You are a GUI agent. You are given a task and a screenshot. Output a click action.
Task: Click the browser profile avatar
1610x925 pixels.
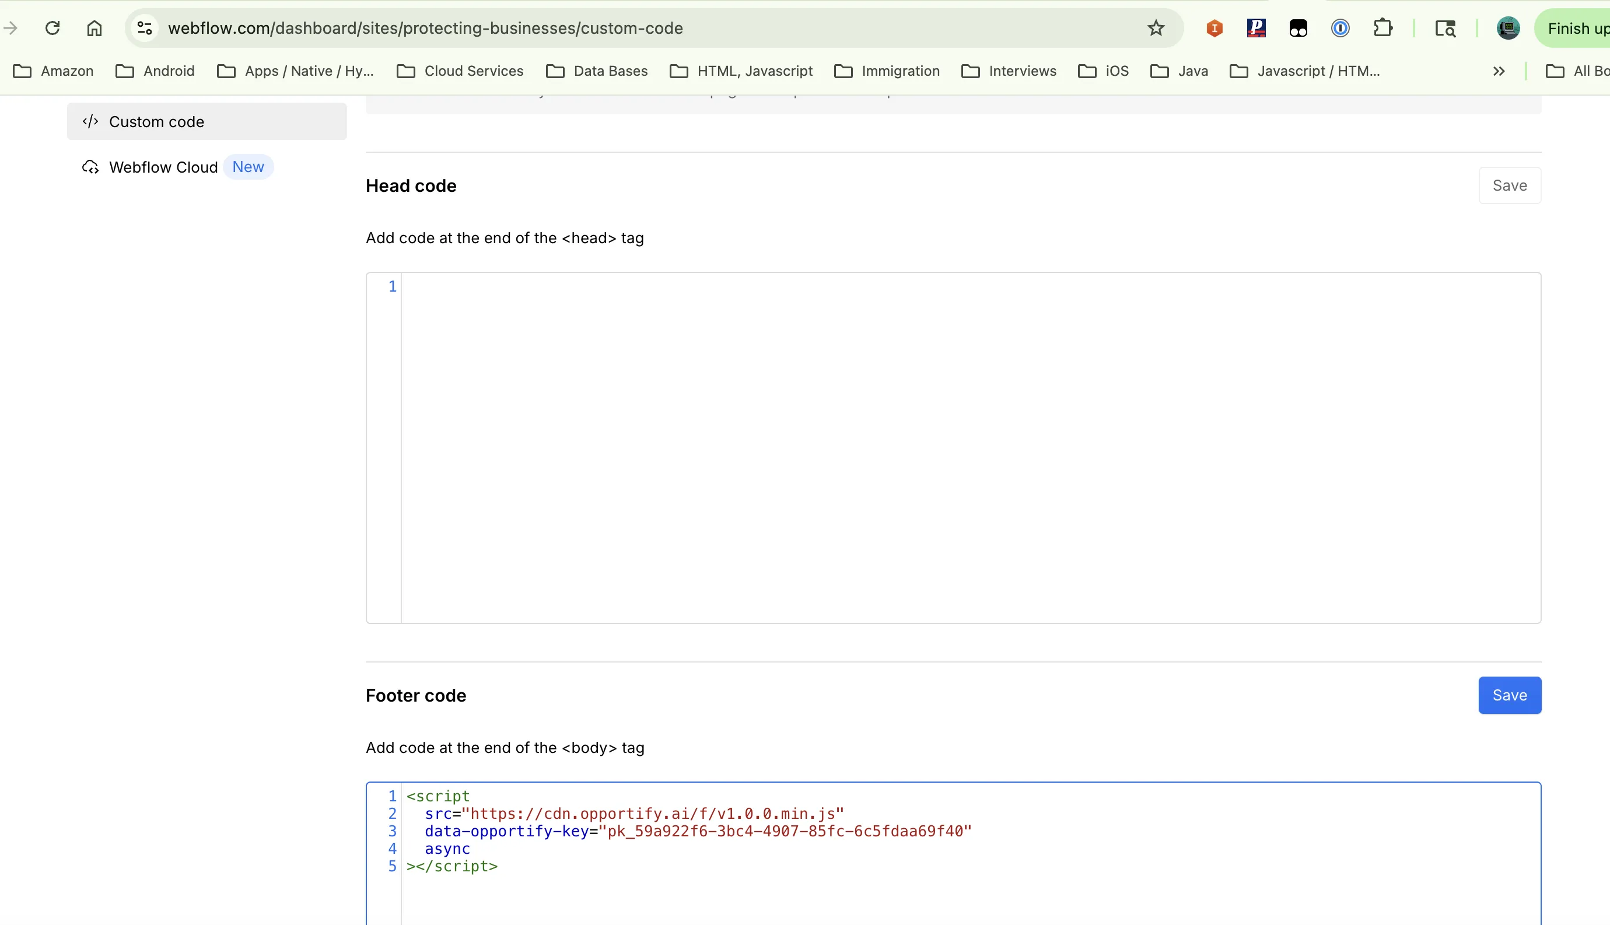click(x=1508, y=28)
